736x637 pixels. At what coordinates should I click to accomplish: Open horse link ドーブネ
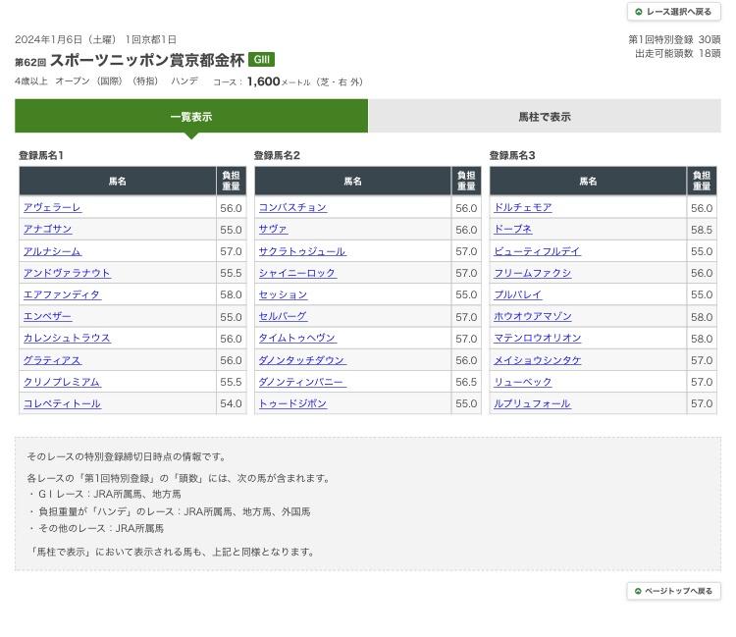coord(513,229)
